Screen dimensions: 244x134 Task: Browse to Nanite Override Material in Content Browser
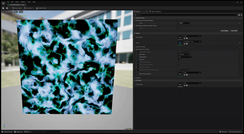pyautogui.click(x=187, y=75)
